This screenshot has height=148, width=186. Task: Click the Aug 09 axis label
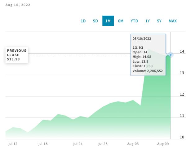[163, 144]
